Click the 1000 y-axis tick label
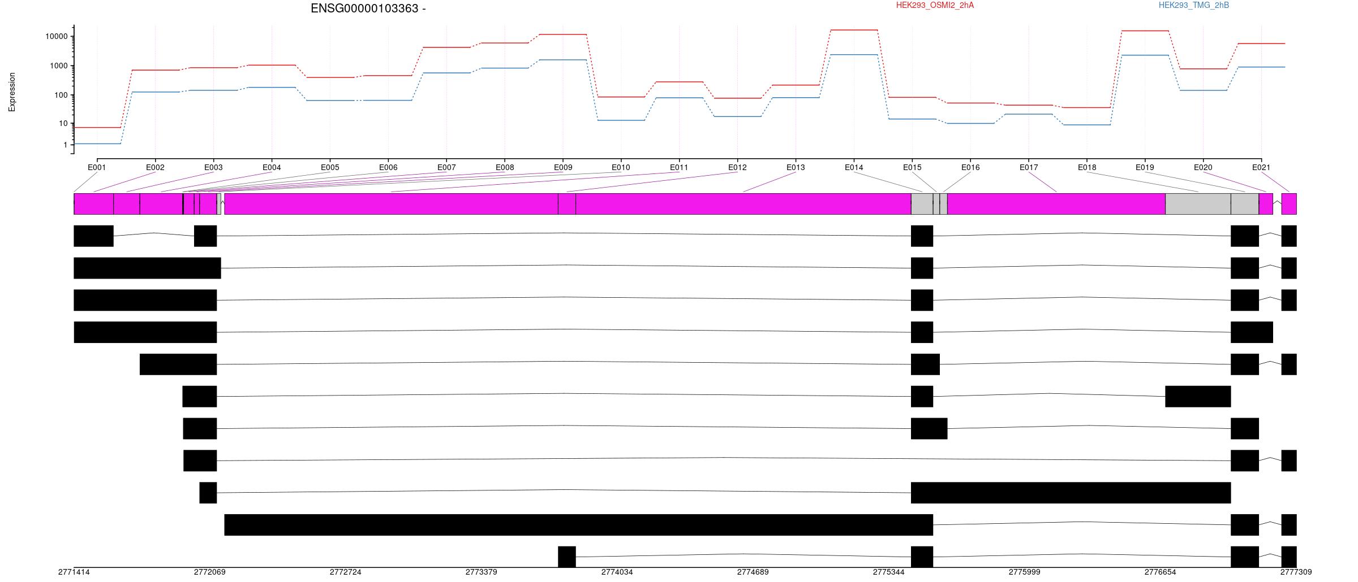Screen dimensions: 1358x582 click(58, 66)
